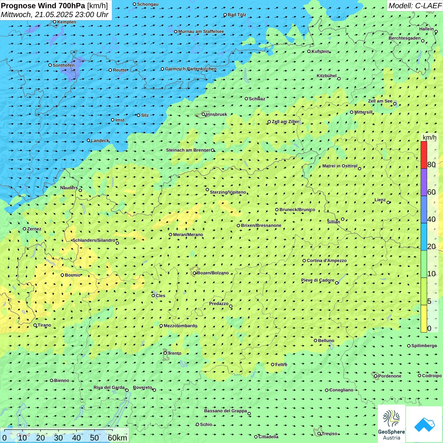The height and width of the screenshot is (443, 443).
Task: Click the red segment of the wind legend
Action: coord(424,155)
